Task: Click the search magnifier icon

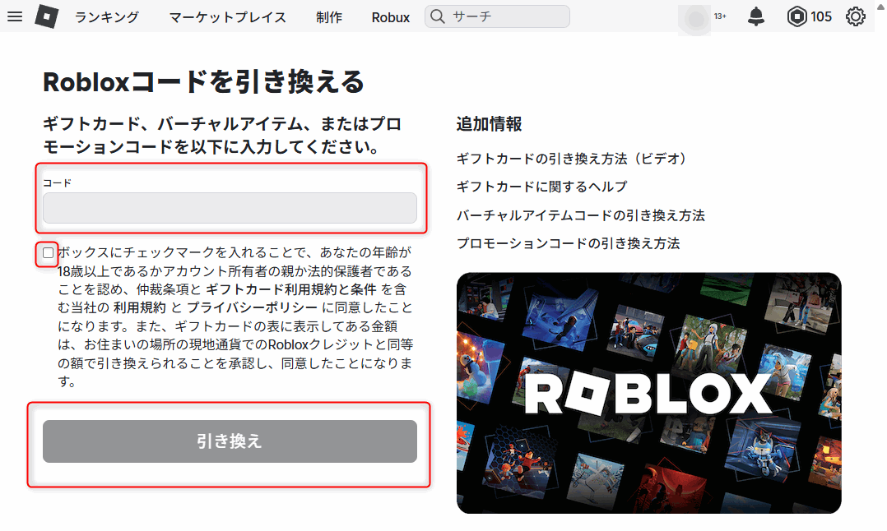Action: (x=437, y=16)
